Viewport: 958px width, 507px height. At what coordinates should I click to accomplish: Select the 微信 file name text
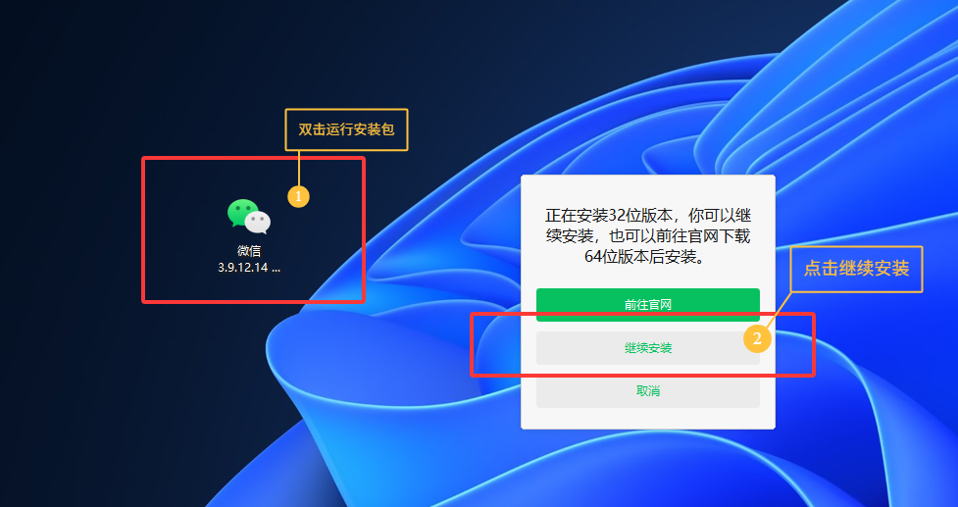click(x=249, y=250)
